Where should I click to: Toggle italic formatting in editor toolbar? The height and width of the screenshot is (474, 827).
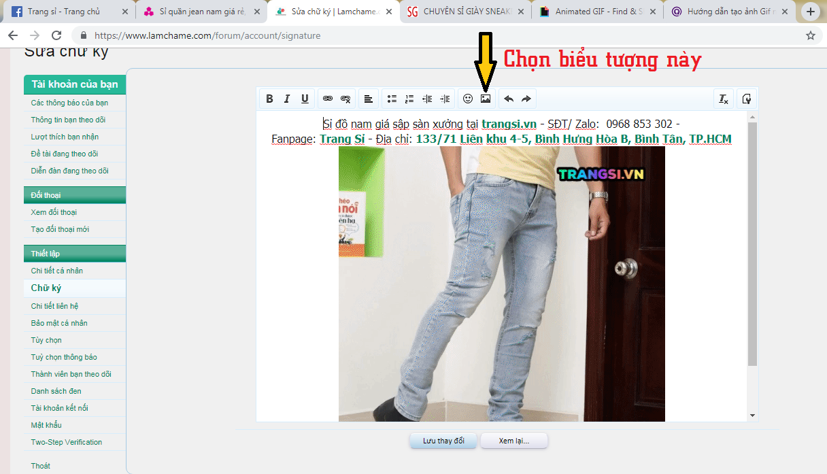(287, 99)
